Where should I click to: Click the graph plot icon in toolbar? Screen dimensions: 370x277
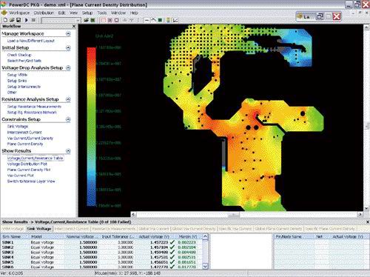(175, 20)
